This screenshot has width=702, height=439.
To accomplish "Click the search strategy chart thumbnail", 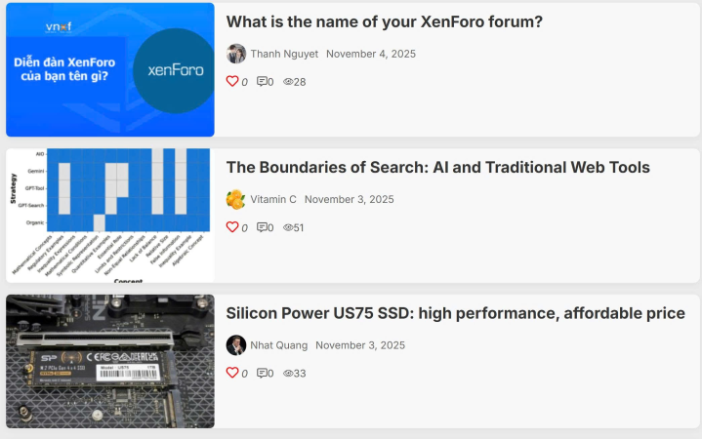I will 110,215.
